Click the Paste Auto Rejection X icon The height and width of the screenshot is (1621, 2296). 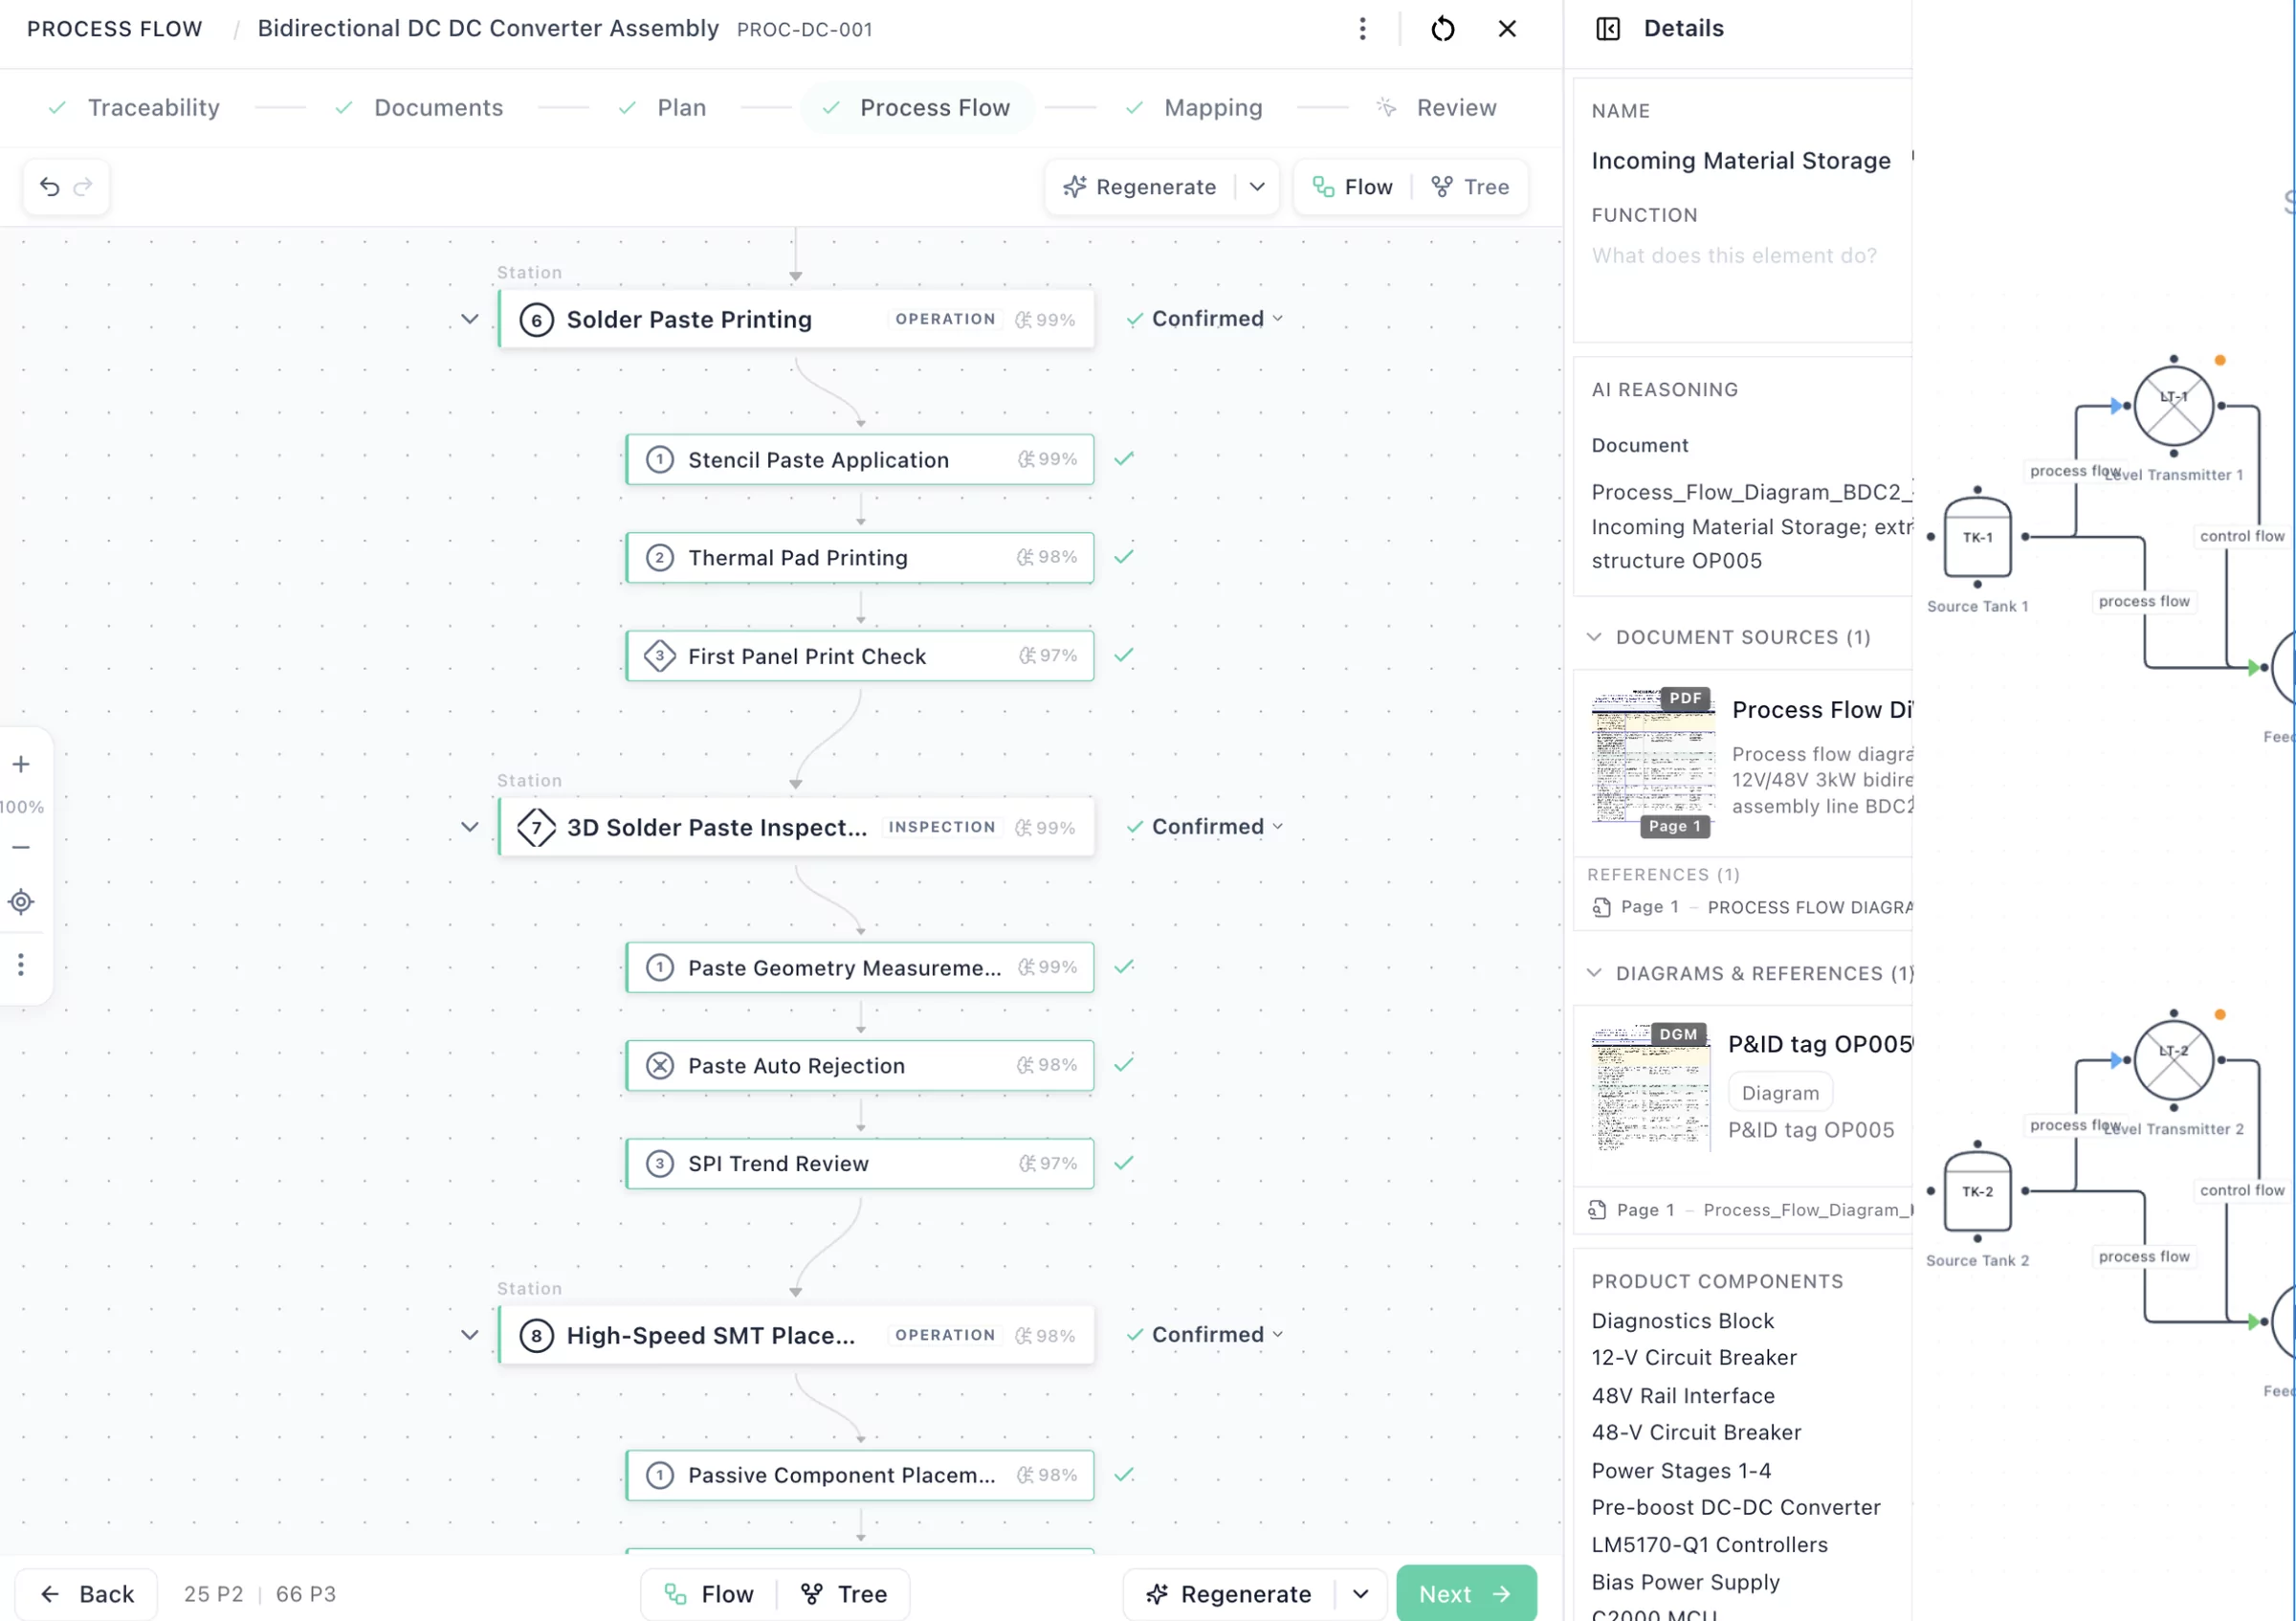tap(659, 1066)
